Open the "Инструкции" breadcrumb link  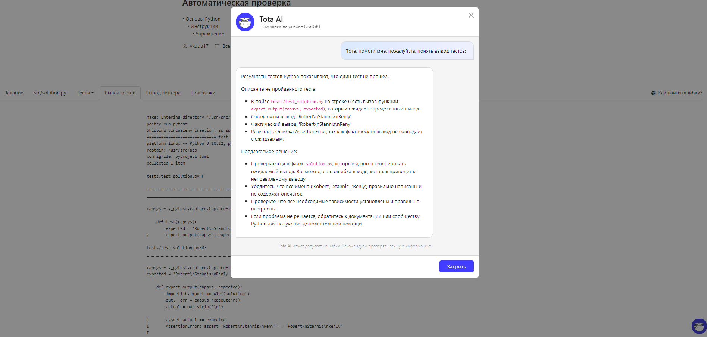(204, 26)
